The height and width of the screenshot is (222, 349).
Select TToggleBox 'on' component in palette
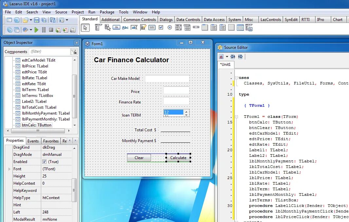pos(152,28)
